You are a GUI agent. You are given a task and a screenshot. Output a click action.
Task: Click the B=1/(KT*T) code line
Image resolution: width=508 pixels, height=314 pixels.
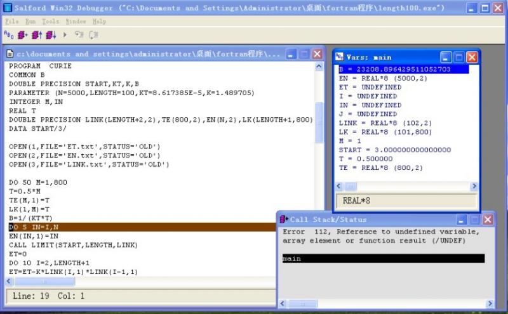click(x=30, y=218)
